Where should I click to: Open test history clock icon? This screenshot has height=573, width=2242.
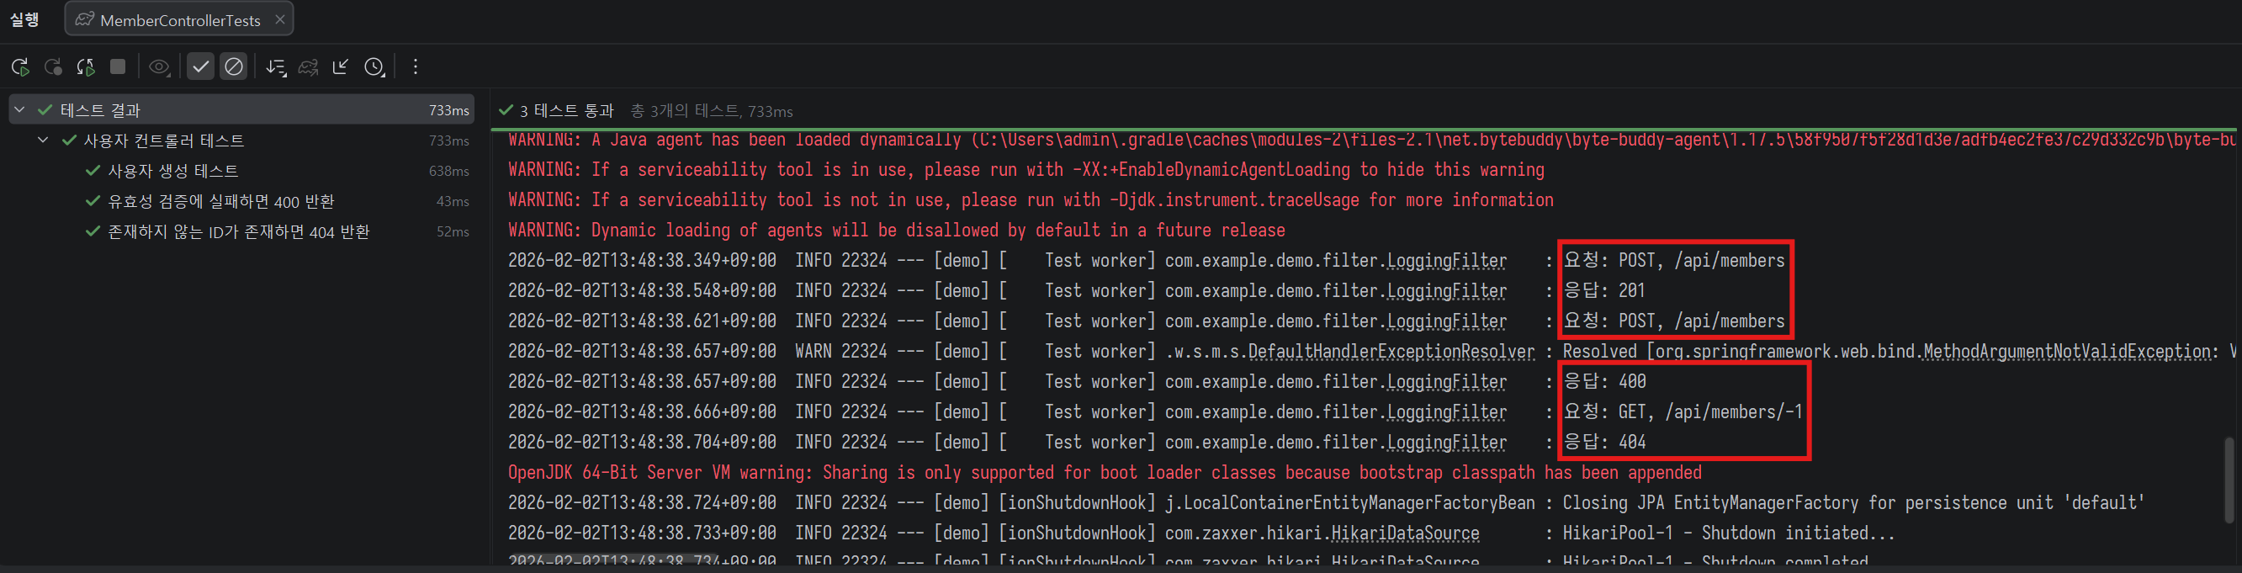374,67
